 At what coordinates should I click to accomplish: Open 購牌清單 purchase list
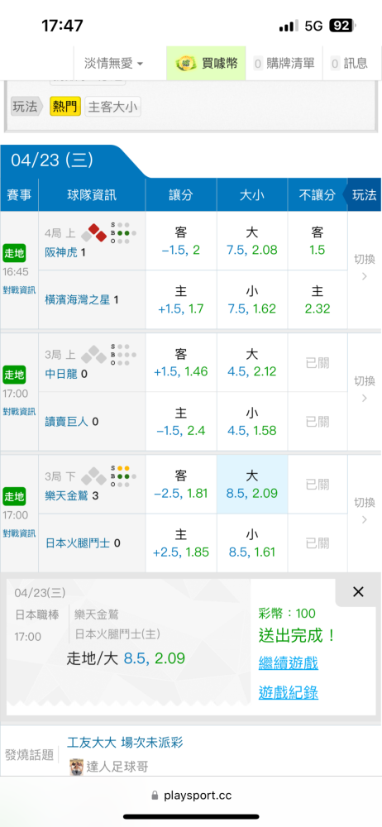coord(284,64)
